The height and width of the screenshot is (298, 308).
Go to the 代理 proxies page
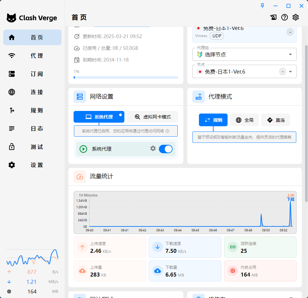point(33,56)
